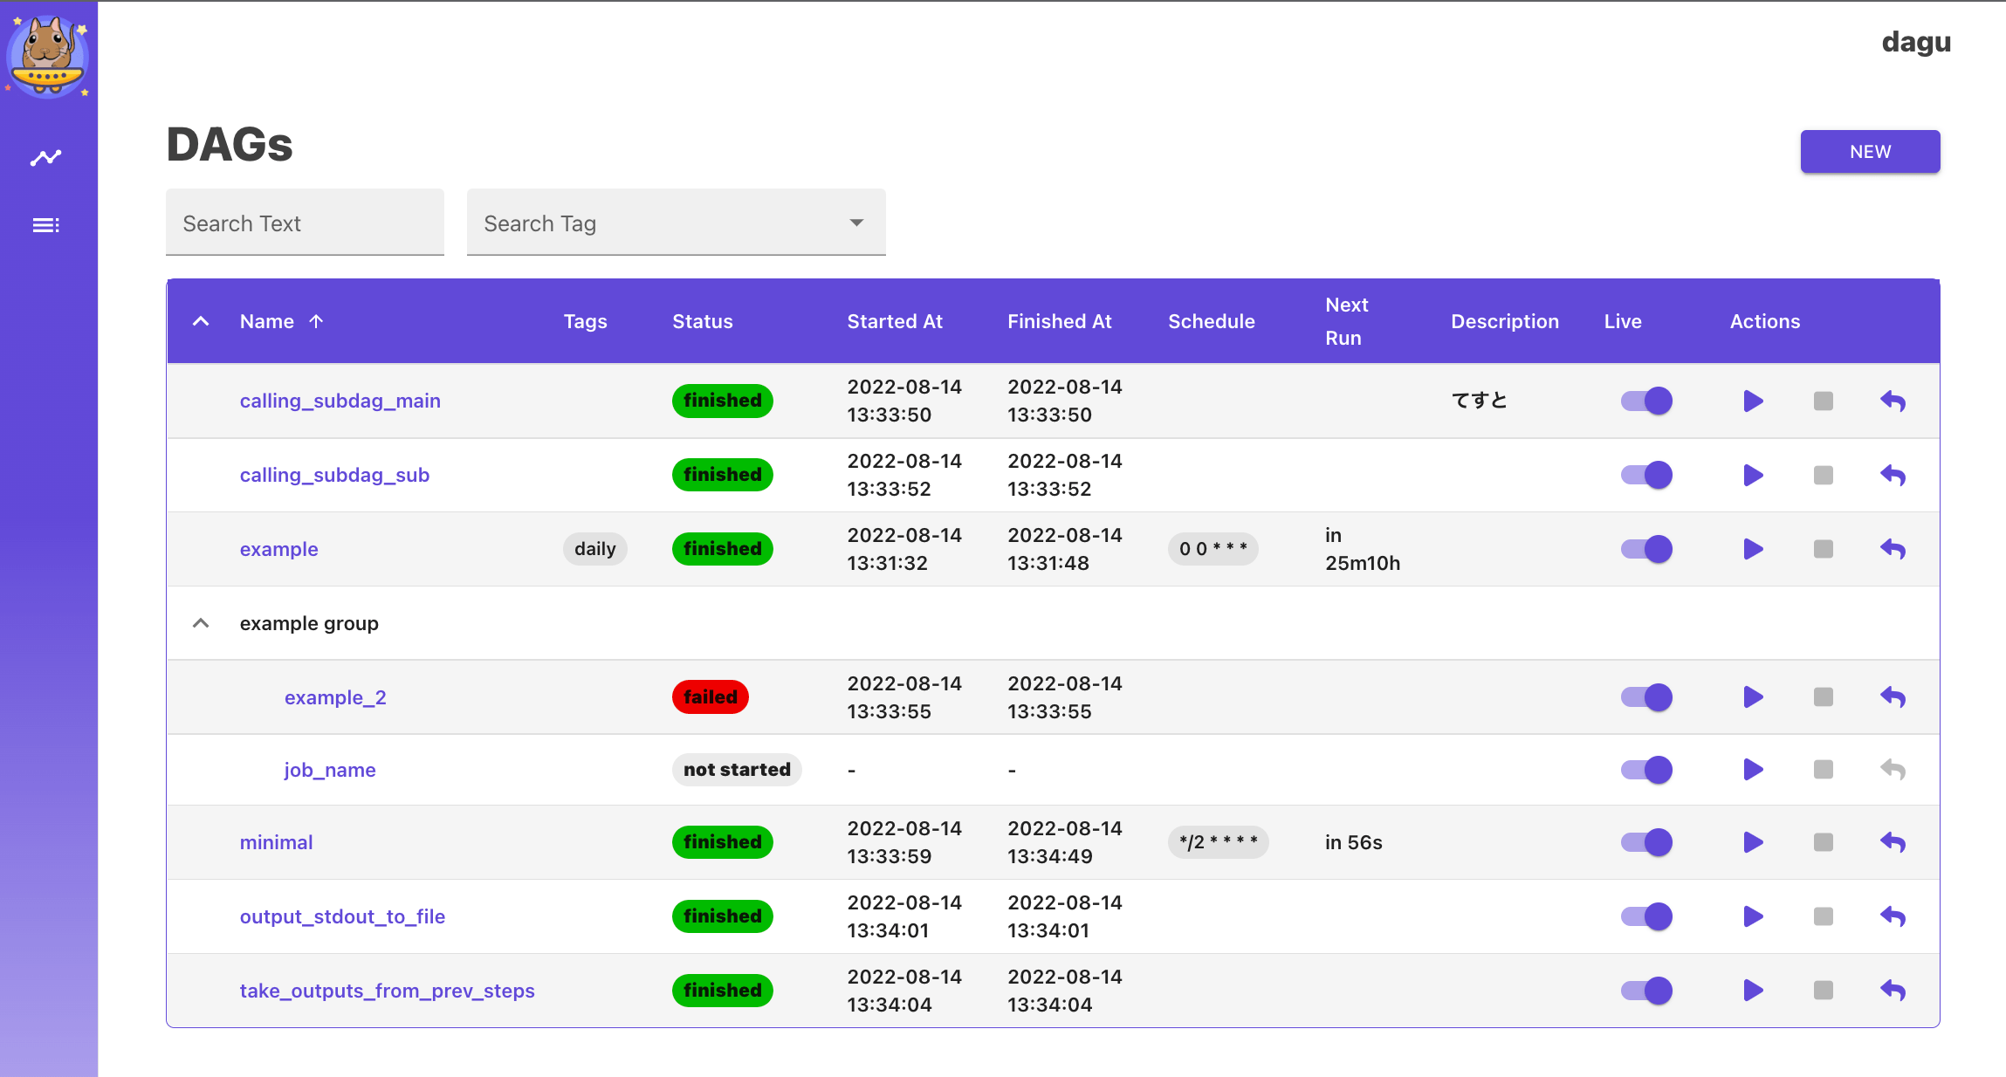Click the dagu gerbil logo

point(48,55)
